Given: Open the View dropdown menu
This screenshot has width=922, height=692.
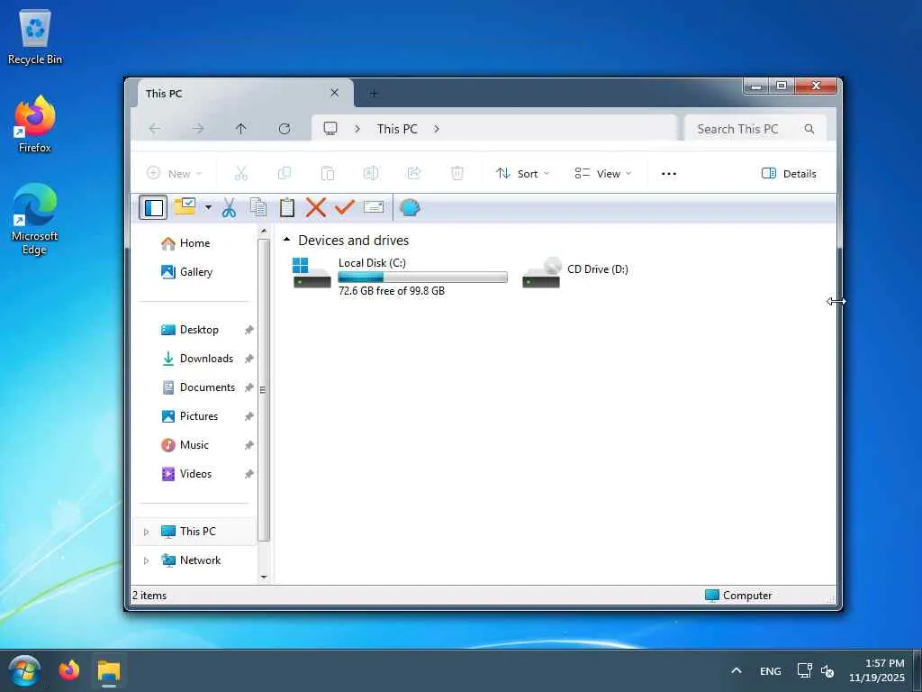Looking at the screenshot, I should coord(602,174).
